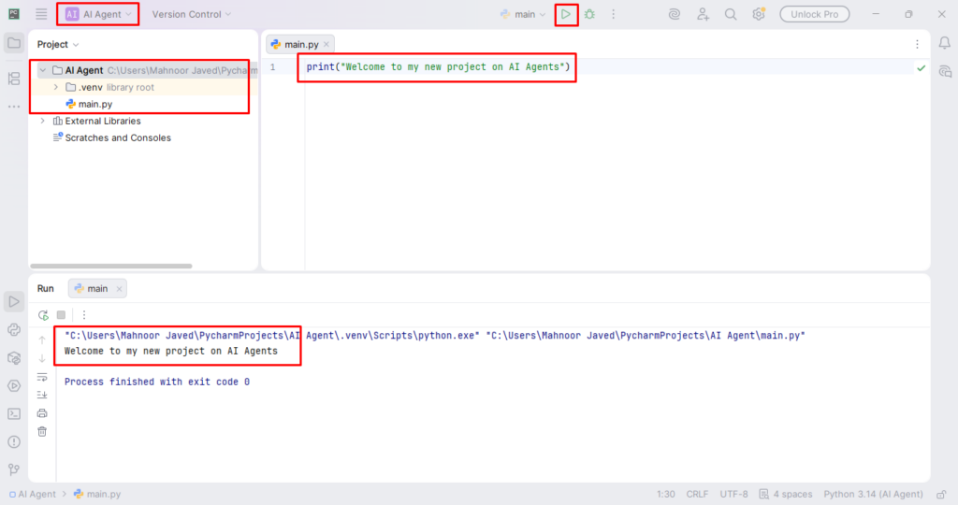Click 'Process finished with exit code 0' text
This screenshot has width=958, height=505.
(x=157, y=382)
